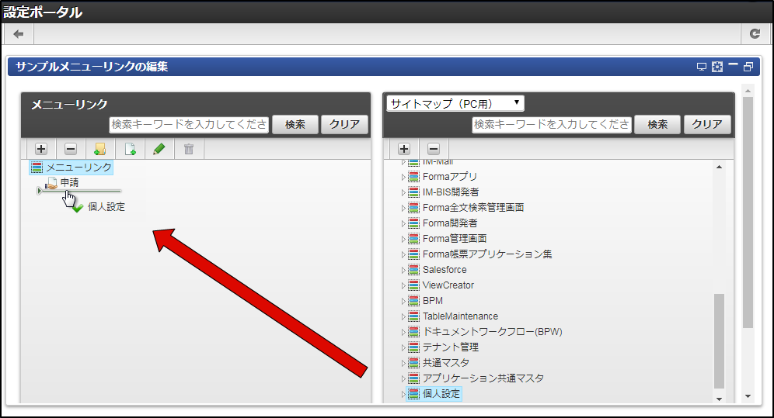Reload the portal with the refresh icon
774x418 pixels.
(x=755, y=34)
